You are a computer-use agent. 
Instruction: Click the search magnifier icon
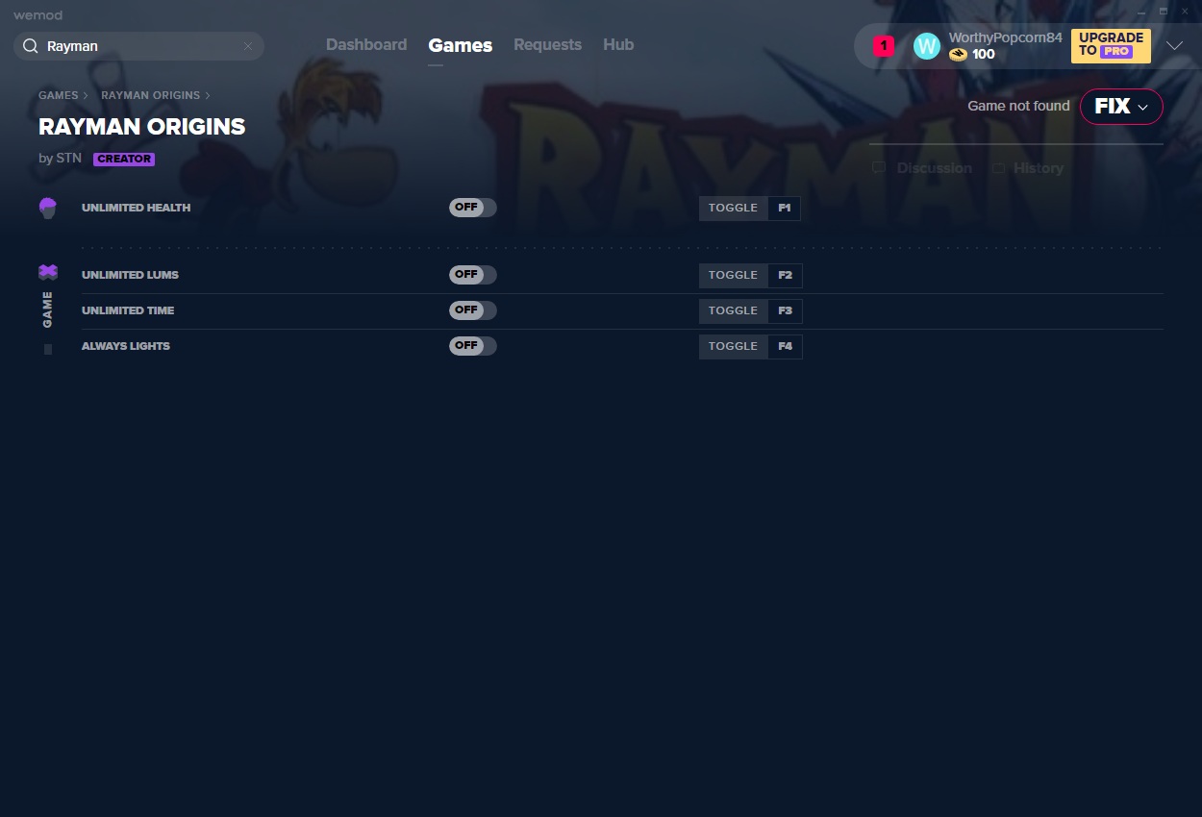(x=30, y=46)
